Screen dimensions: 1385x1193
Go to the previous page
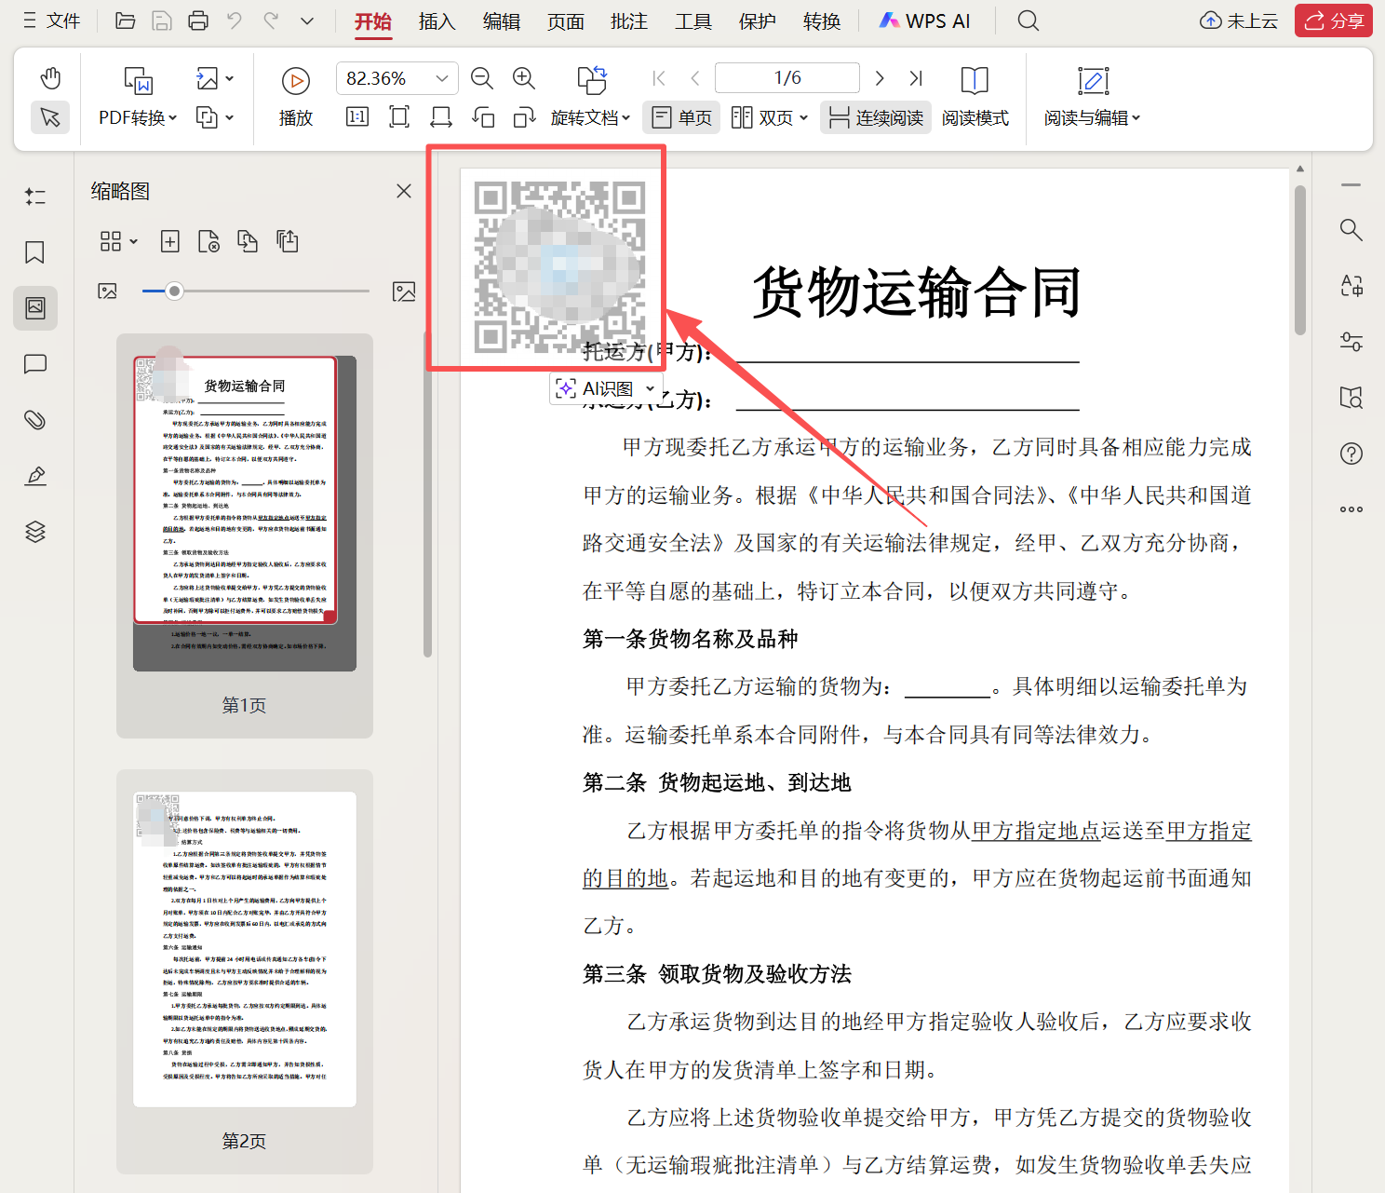click(695, 78)
